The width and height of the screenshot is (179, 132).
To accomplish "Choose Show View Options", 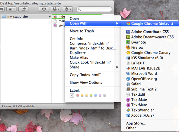I will pyautogui.click(x=93, y=82).
